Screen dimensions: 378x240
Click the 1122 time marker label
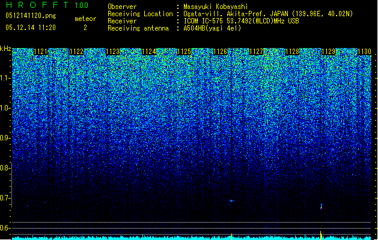77,52
